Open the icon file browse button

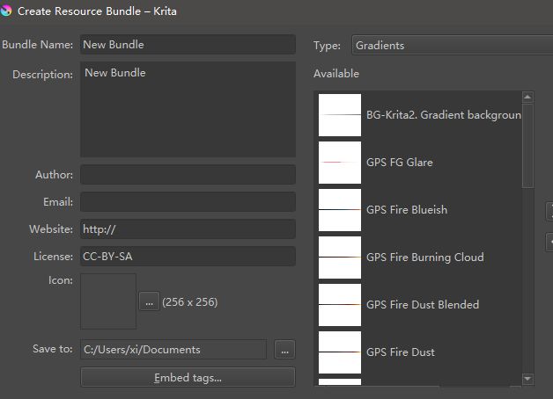click(149, 301)
